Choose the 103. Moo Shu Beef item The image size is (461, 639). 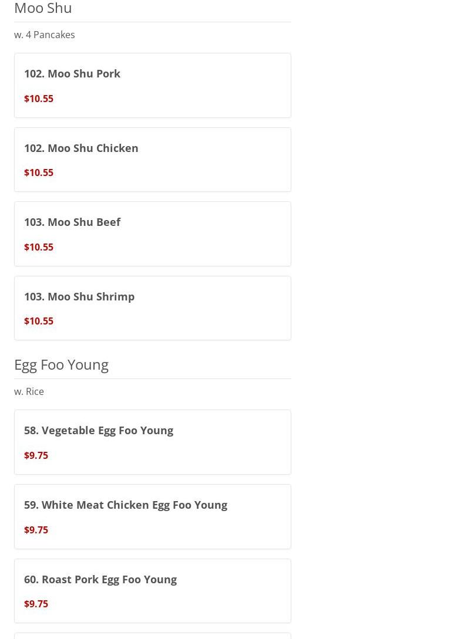tap(72, 222)
